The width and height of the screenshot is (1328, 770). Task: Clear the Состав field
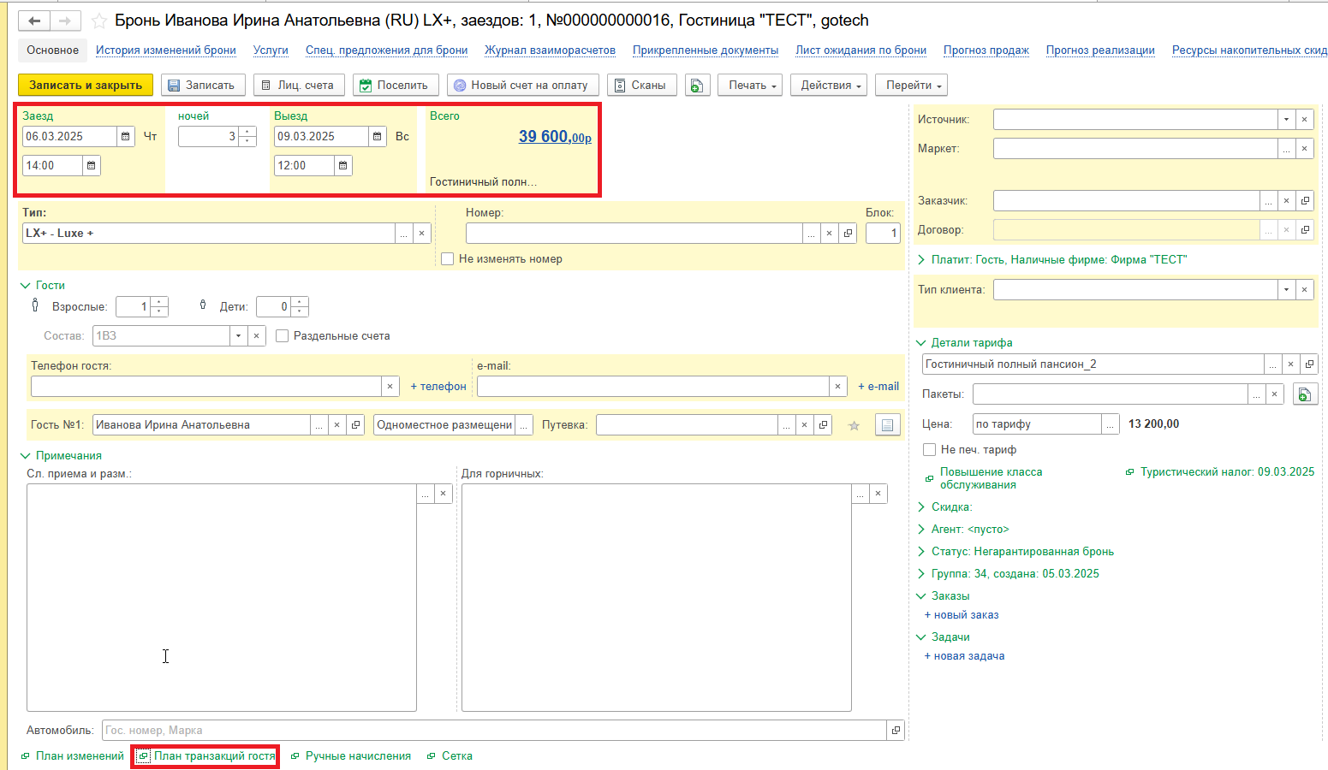pyautogui.click(x=256, y=335)
